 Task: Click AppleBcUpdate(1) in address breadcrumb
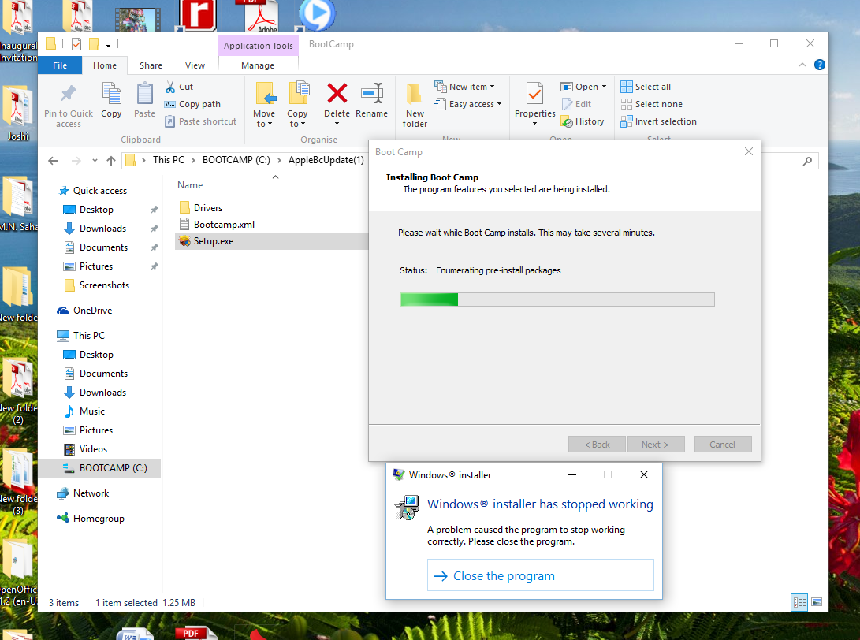click(x=326, y=160)
